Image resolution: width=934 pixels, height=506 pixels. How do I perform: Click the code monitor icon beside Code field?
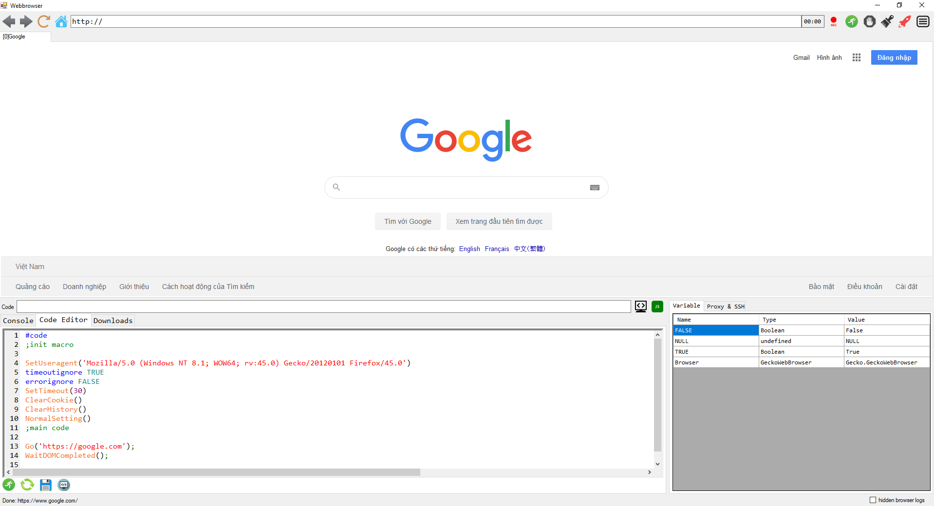[641, 307]
